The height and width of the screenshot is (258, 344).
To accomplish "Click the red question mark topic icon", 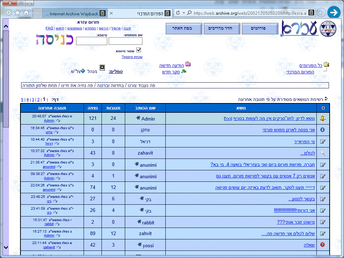I will [x=322, y=245].
